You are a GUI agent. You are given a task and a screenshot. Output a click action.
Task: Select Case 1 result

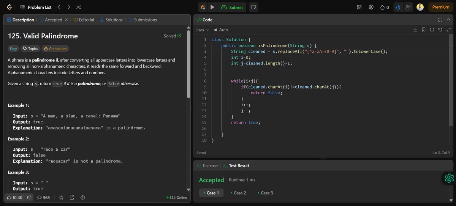coord(211,193)
